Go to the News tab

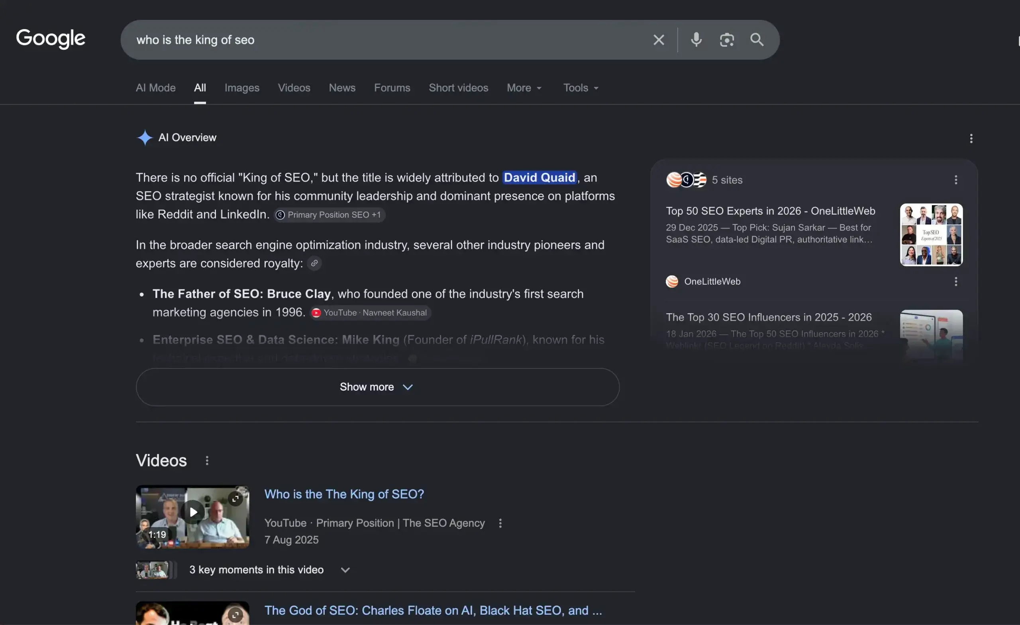[x=342, y=88]
